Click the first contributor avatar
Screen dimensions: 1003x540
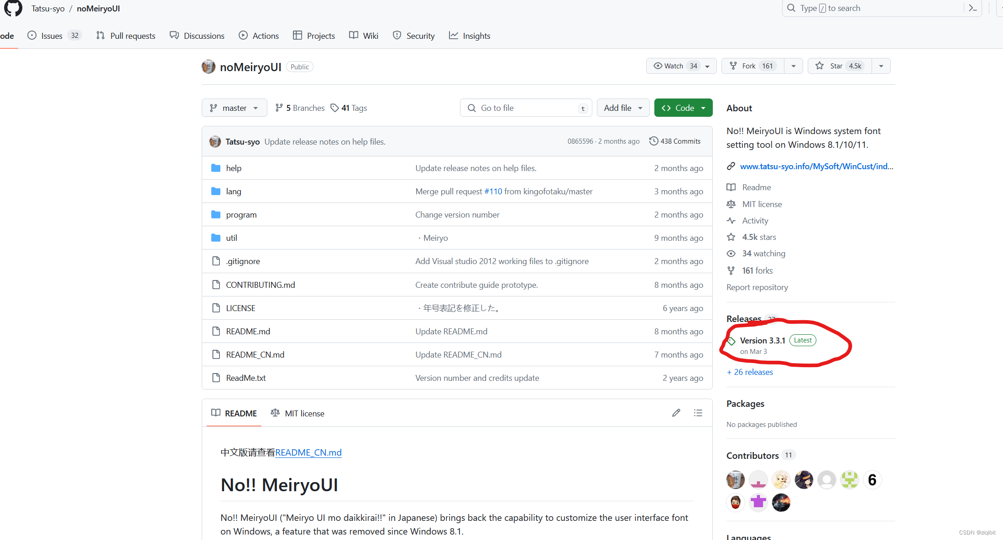point(735,480)
